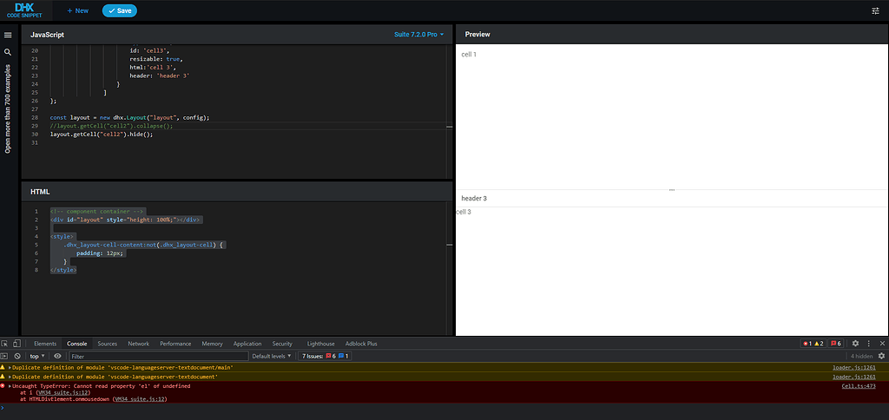Viewport: 889px width, 420px height.
Task: Collapse the Uncaught TypeError message
Action: [x=10, y=386]
